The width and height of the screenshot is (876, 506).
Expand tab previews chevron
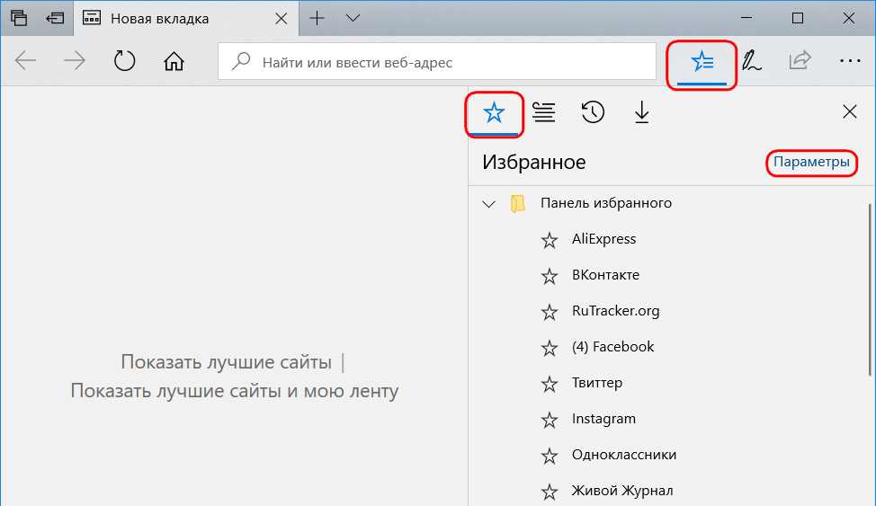pyautogui.click(x=353, y=18)
